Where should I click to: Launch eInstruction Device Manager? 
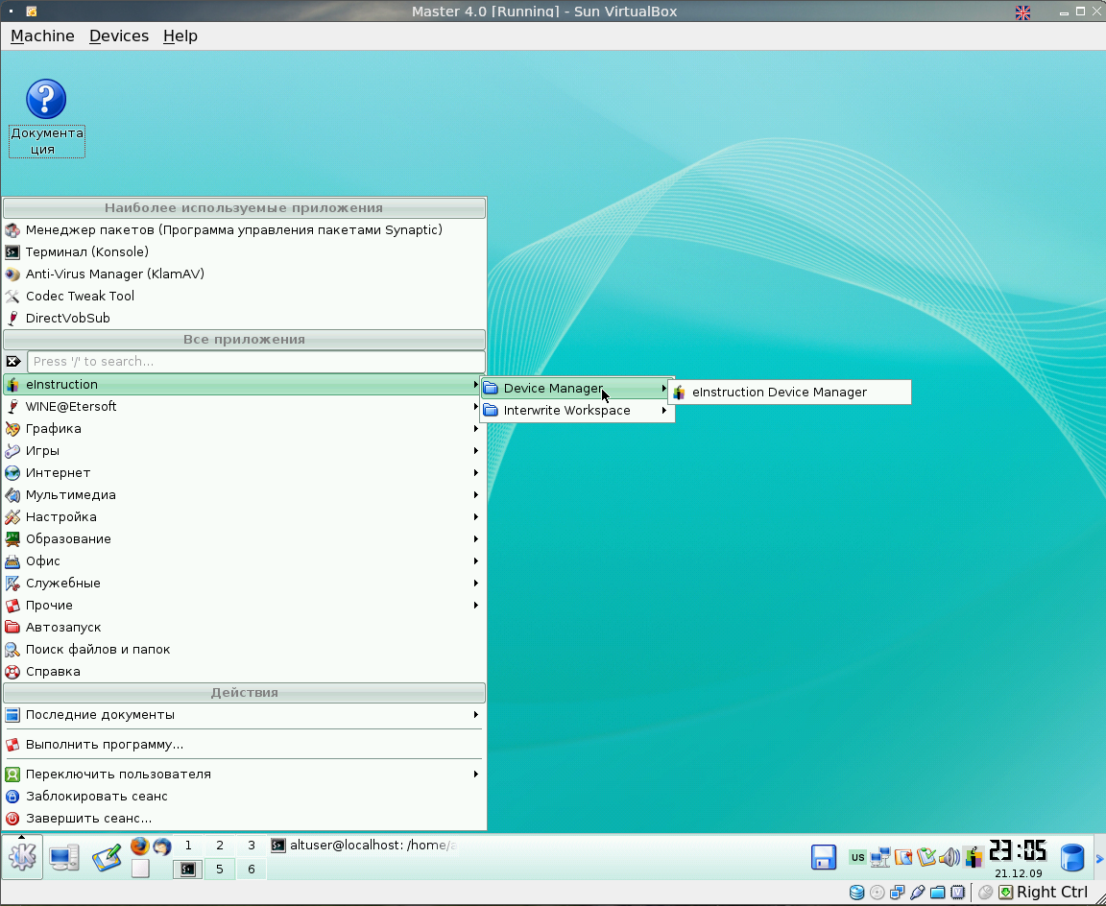click(789, 392)
